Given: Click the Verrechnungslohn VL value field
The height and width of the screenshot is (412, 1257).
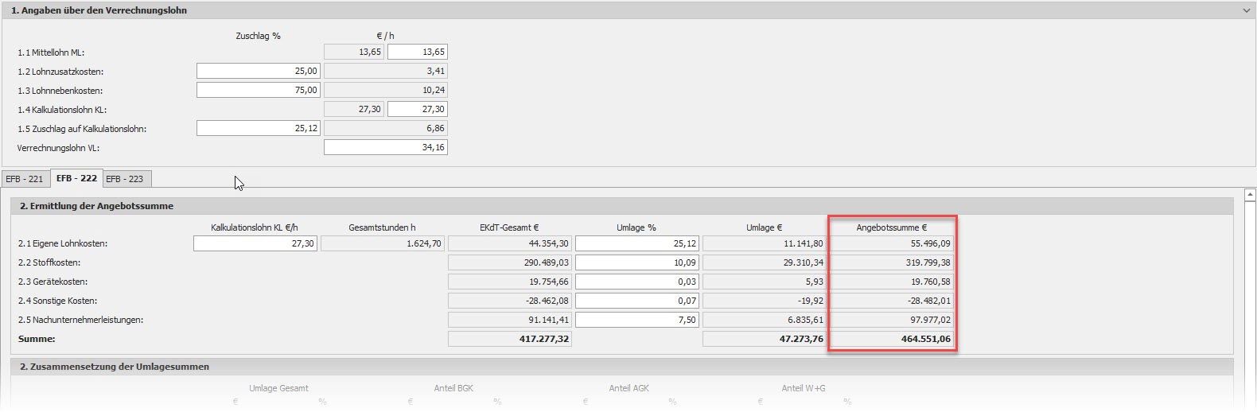Looking at the screenshot, I should pyautogui.click(x=385, y=147).
